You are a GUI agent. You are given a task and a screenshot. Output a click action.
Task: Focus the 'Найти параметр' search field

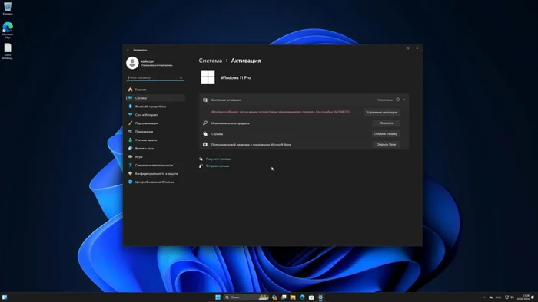pyautogui.click(x=155, y=77)
